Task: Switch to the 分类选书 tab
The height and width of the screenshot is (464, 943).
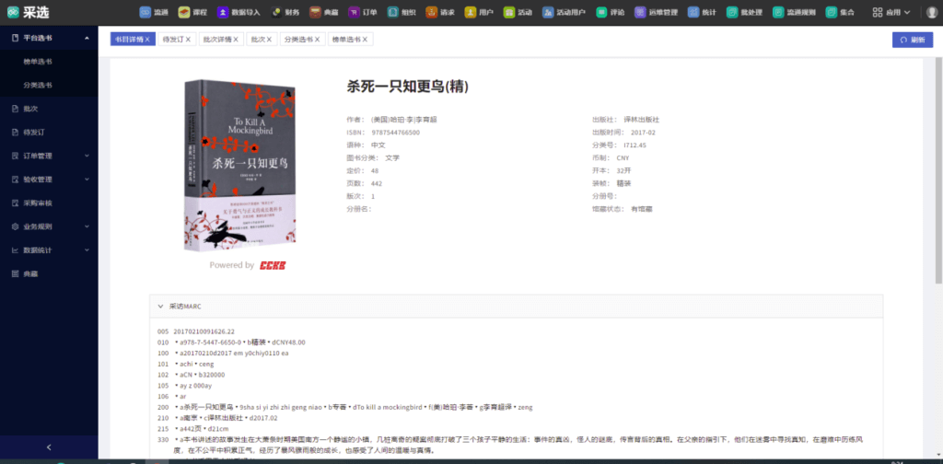Action: (298, 40)
